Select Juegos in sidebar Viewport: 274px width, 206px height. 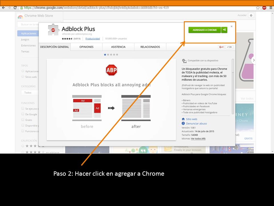click(x=25, y=39)
